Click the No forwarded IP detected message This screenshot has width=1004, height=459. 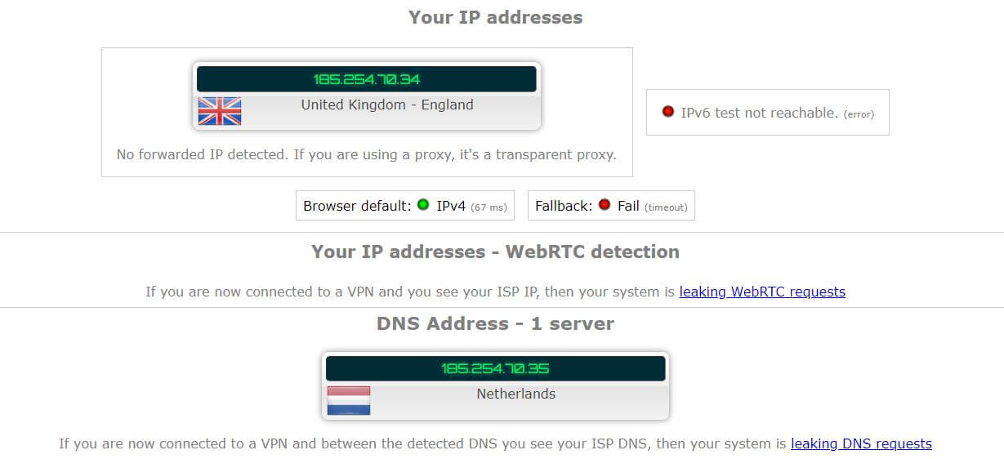pyautogui.click(x=367, y=154)
